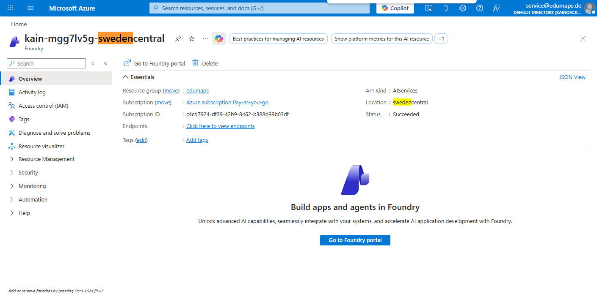Click the expand/collapse all arrows near Search
This screenshot has height=294, width=597.
click(93, 63)
